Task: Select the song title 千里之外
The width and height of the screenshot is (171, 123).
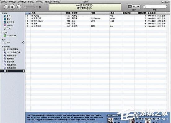Action: coord(37,18)
